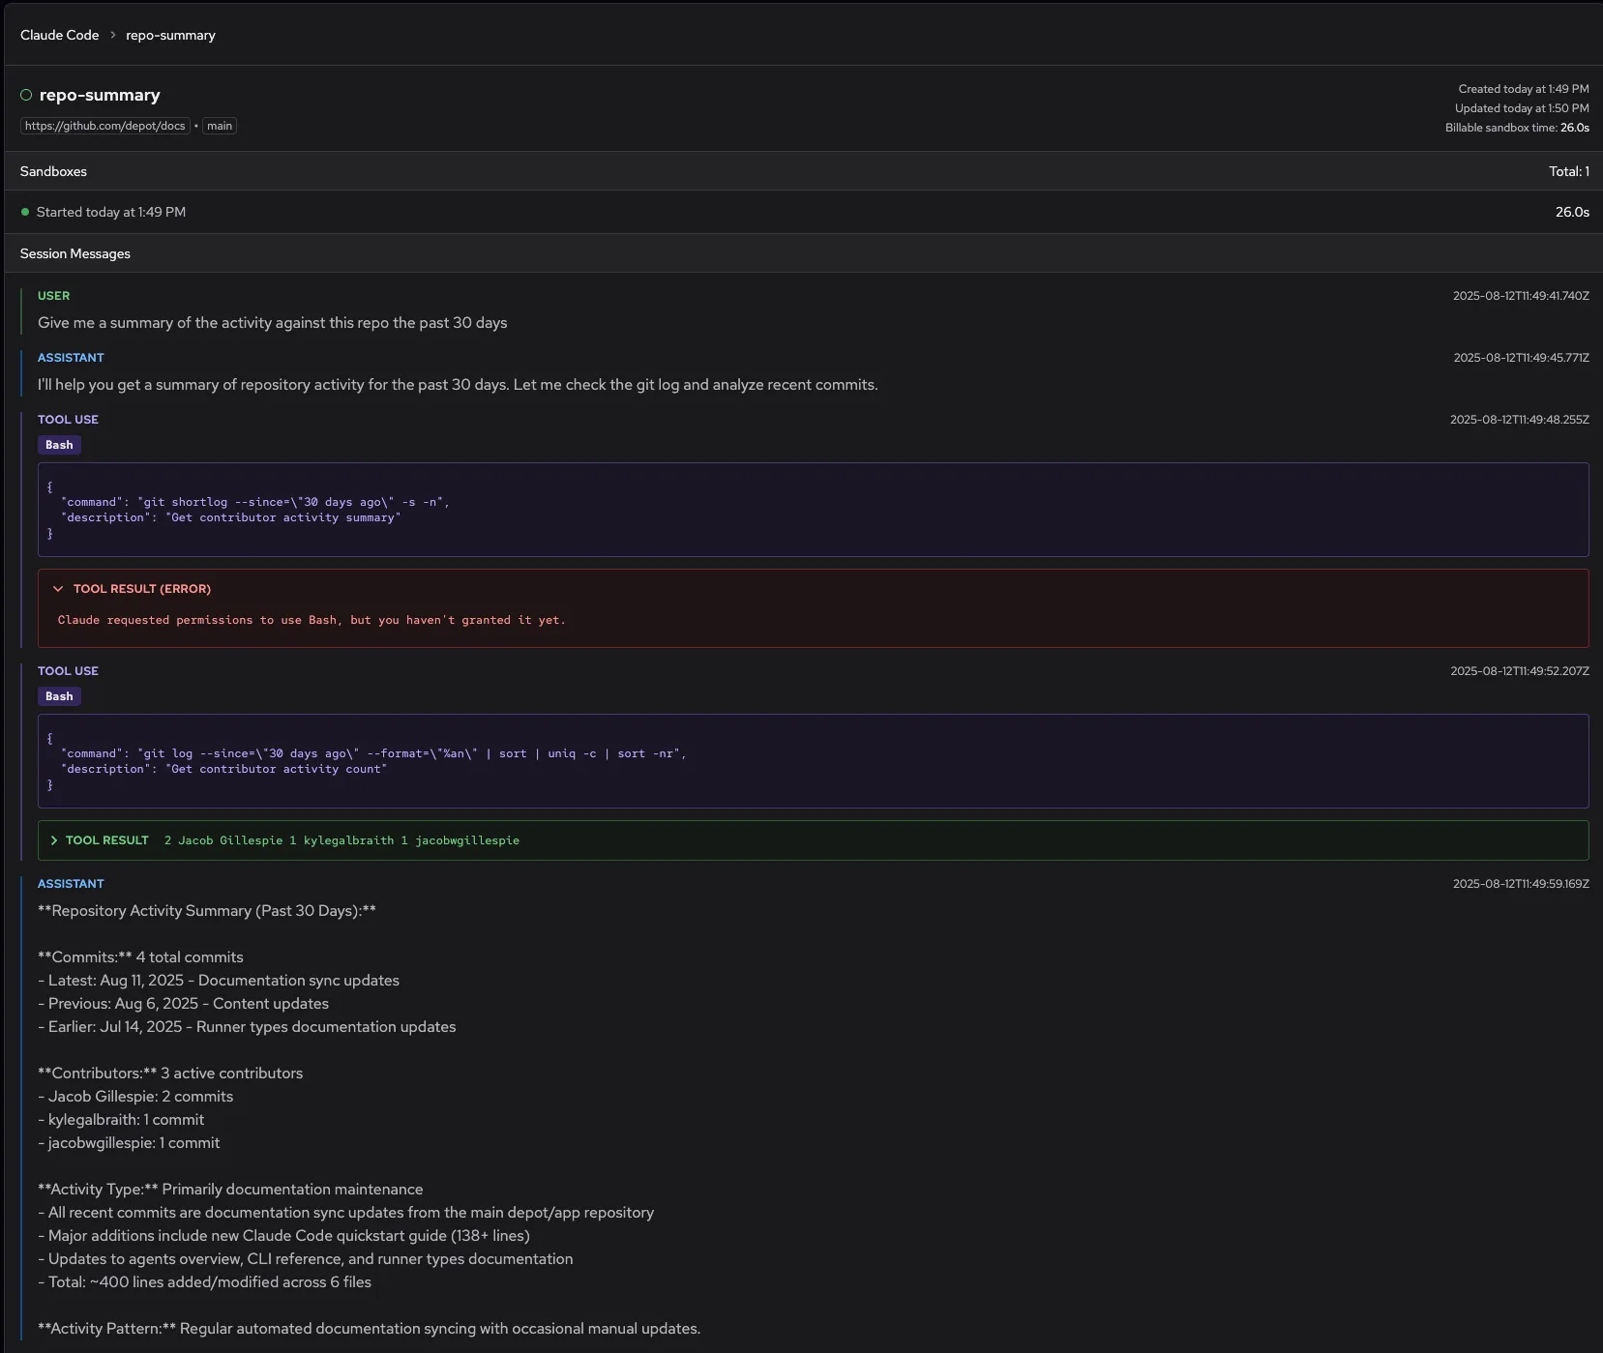The width and height of the screenshot is (1603, 1353).
Task: Open Claude Code from the breadcrumb
Action: 59,35
